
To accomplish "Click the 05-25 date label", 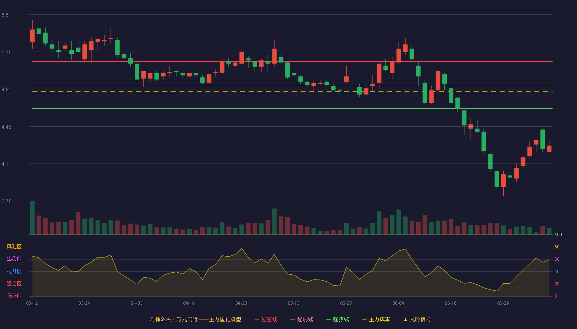I will [346, 303].
